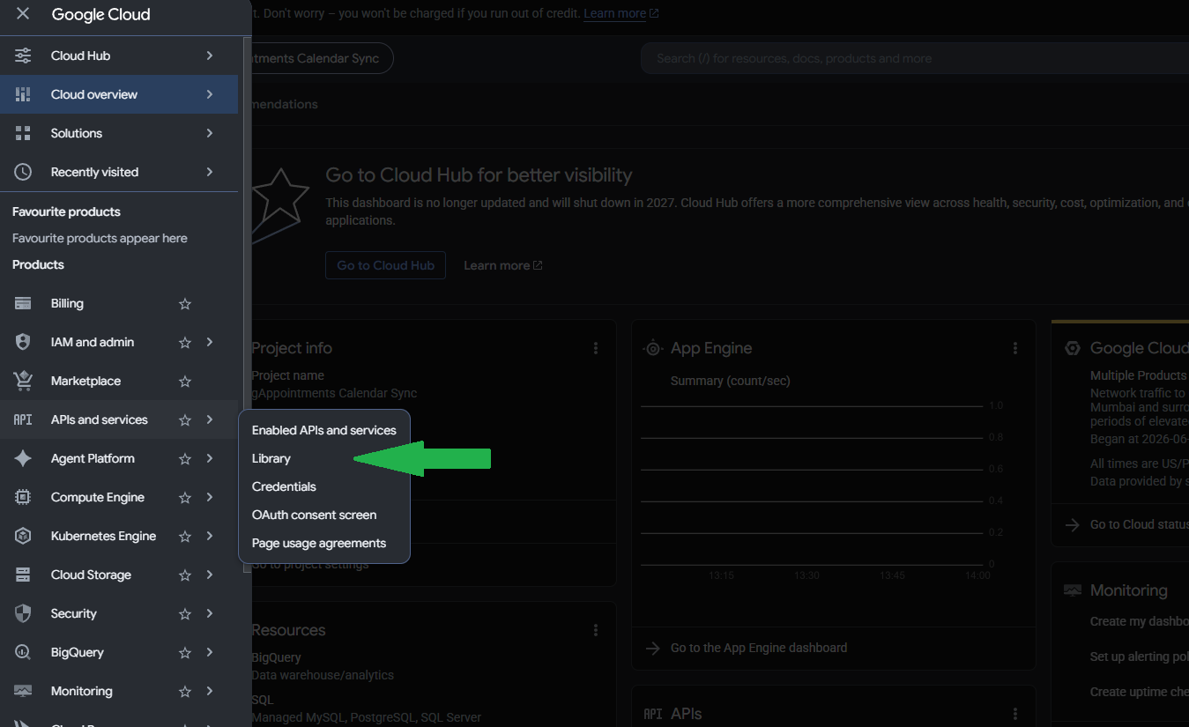The width and height of the screenshot is (1189, 727).
Task: Focus the resources search field
Action: (915, 58)
